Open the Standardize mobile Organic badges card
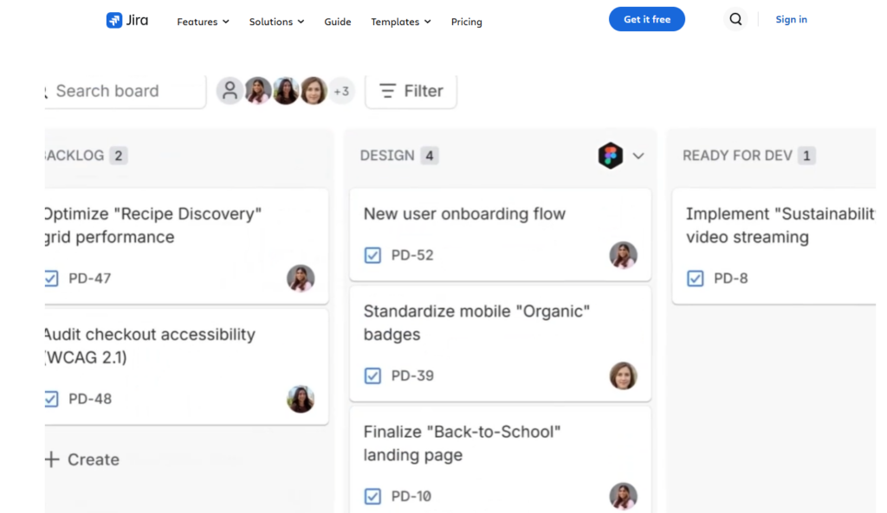887x513 pixels. [501, 343]
